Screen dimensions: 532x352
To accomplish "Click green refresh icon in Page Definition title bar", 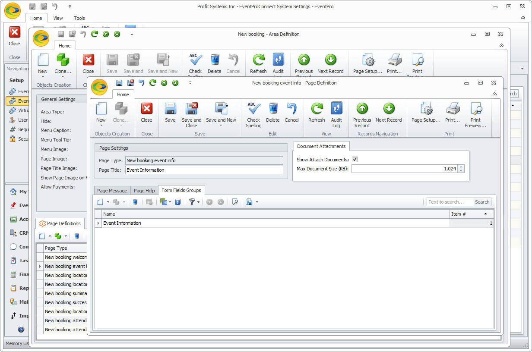I will click(x=153, y=83).
